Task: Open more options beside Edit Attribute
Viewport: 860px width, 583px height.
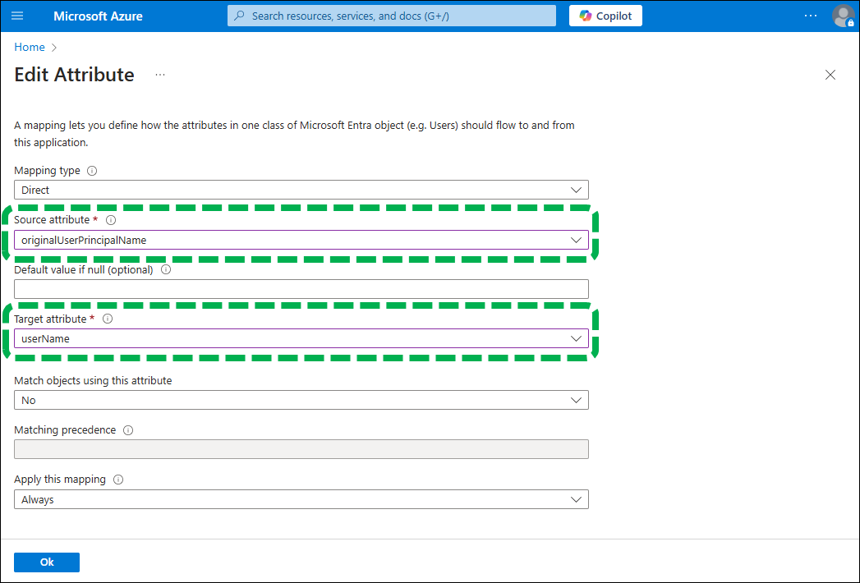Action: pyautogui.click(x=160, y=75)
